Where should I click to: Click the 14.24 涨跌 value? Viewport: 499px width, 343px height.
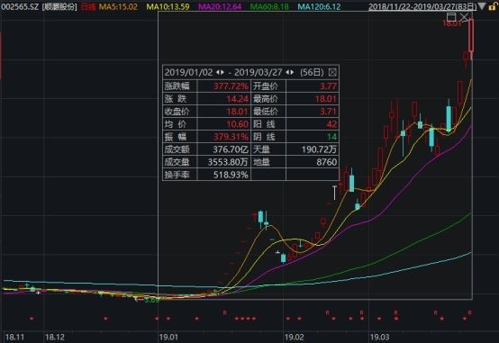point(238,99)
